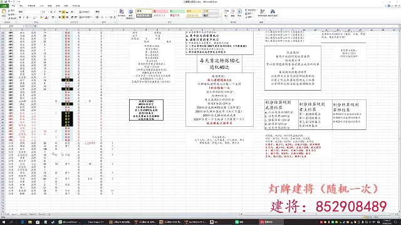Click the Name Box input field

12,26
